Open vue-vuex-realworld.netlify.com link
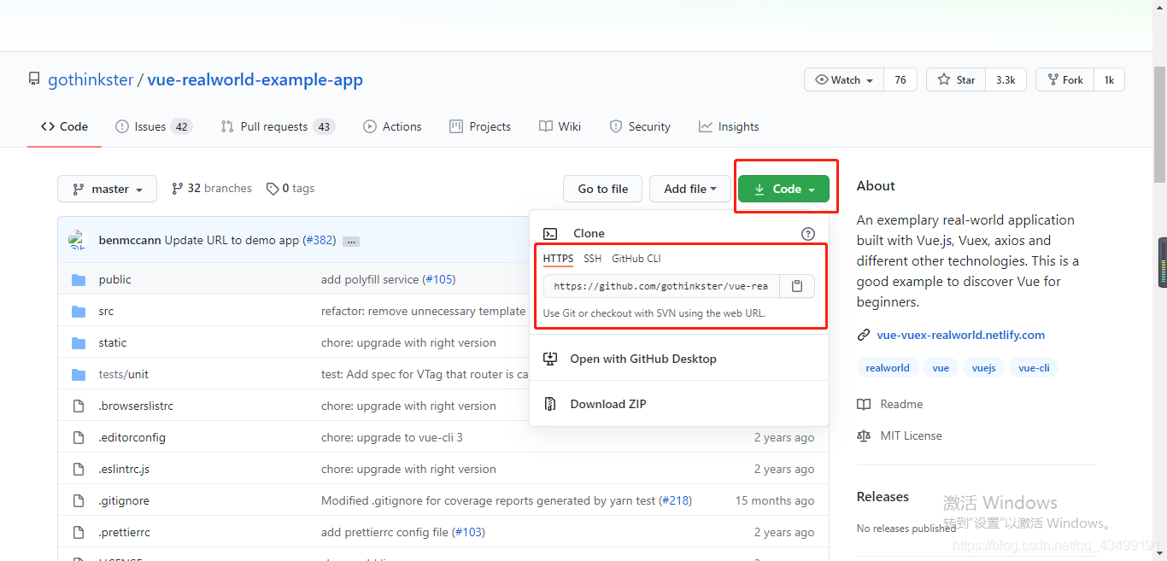 click(961, 336)
